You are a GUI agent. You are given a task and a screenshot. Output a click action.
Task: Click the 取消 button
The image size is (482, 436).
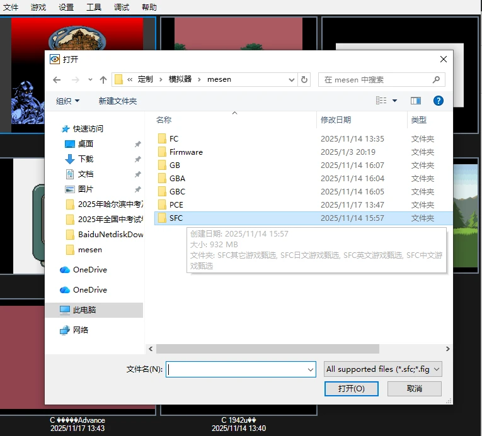click(x=415, y=389)
